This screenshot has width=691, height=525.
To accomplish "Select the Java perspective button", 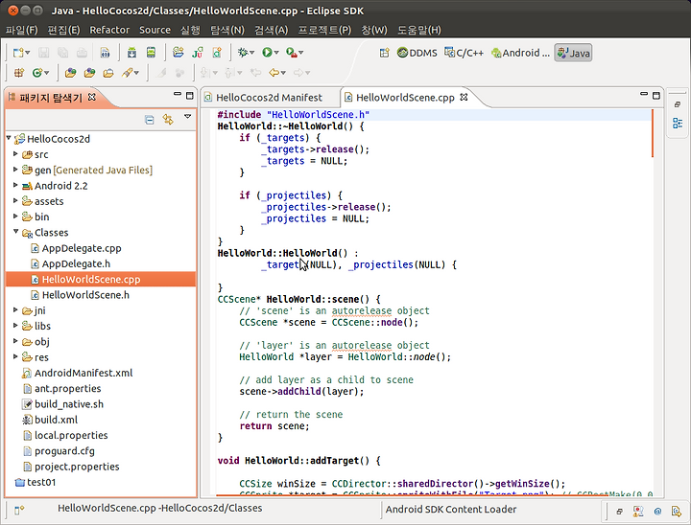I will point(573,54).
